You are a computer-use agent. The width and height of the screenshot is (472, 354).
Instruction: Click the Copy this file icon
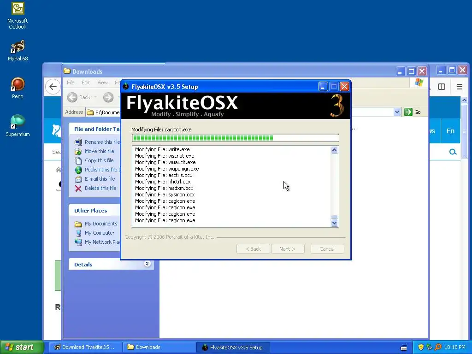pyautogui.click(x=78, y=161)
